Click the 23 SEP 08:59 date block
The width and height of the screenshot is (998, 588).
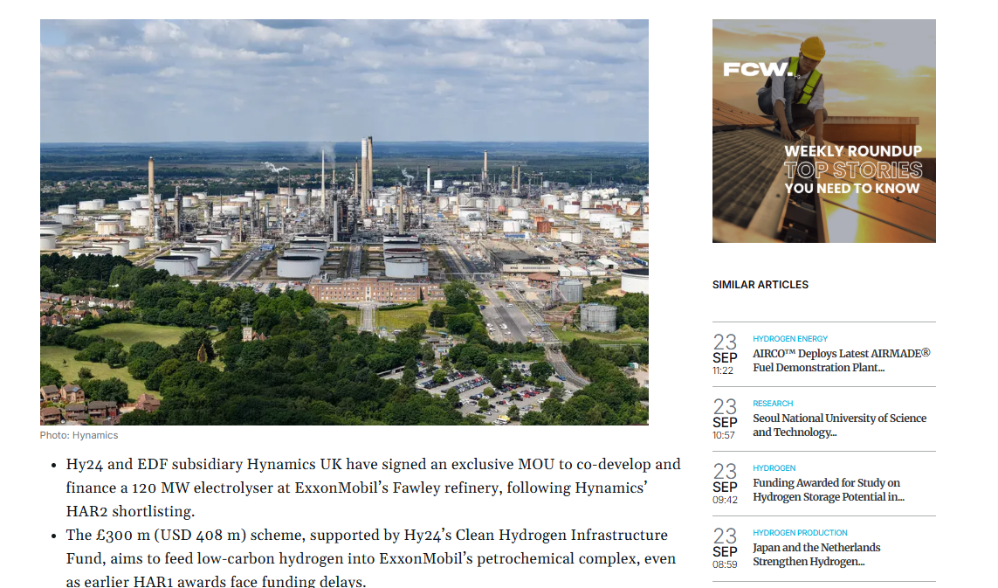(x=725, y=549)
